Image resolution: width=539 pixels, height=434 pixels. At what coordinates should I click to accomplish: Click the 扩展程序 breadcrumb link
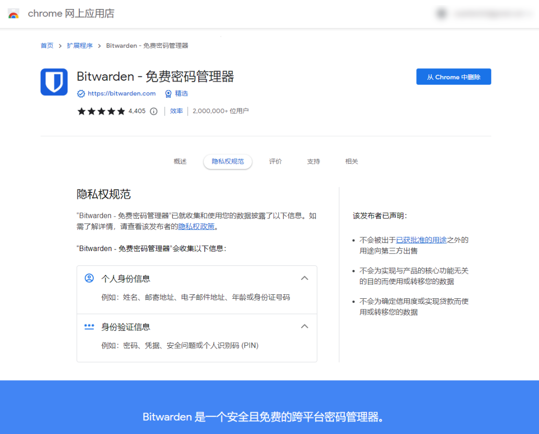[79, 46]
